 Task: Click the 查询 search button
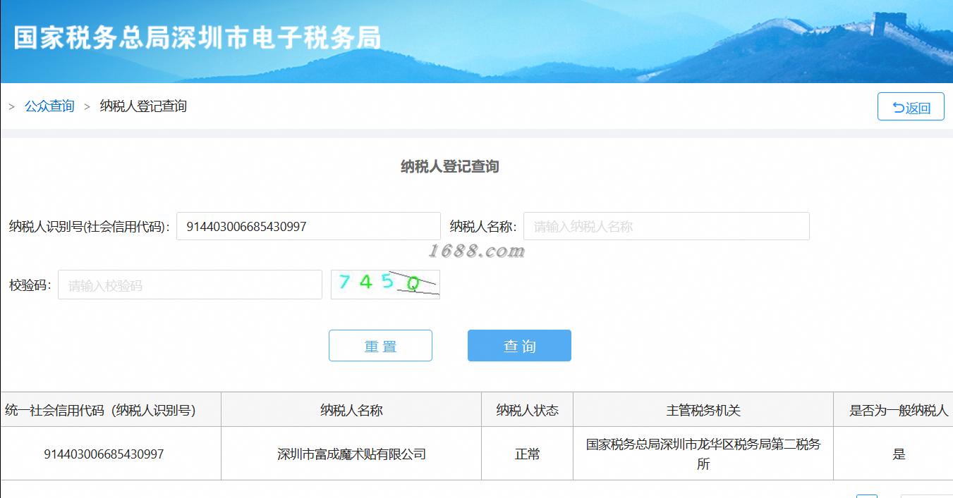click(x=519, y=346)
